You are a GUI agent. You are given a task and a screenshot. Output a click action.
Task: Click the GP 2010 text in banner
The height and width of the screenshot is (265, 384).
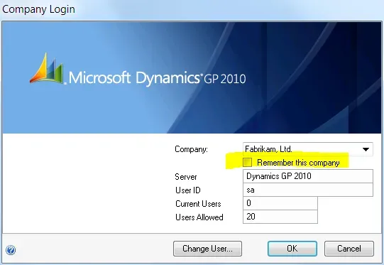(x=225, y=79)
